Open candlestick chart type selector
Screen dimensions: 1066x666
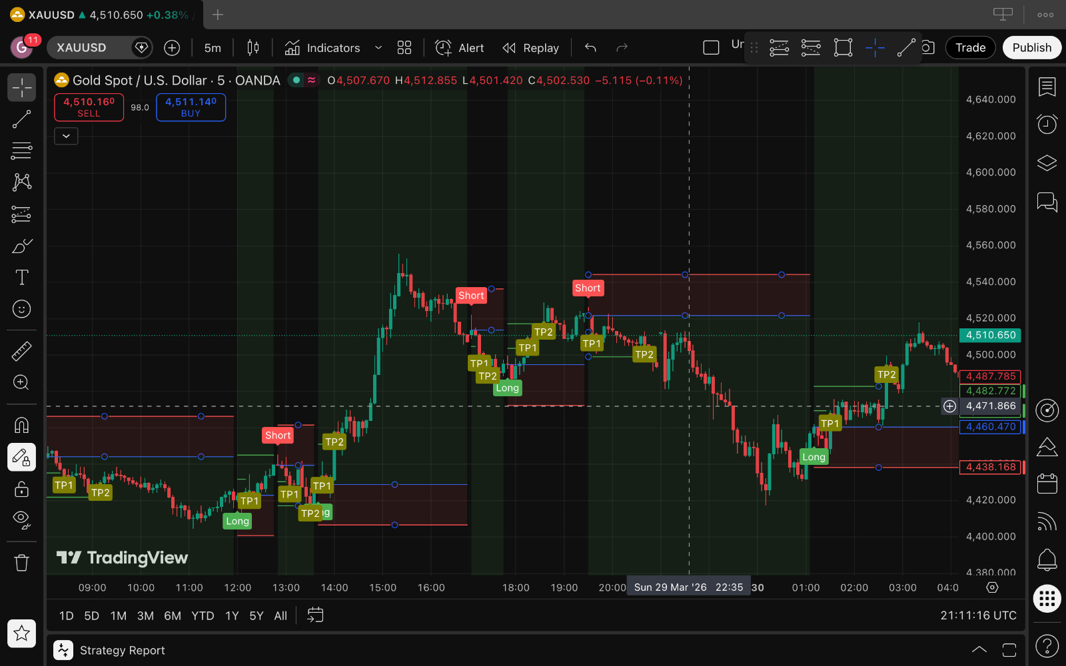click(x=253, y=48)
